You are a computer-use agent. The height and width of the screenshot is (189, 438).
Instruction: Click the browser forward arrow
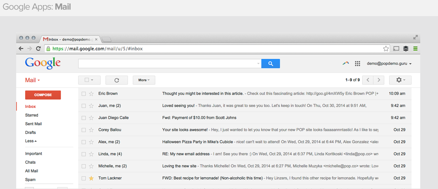30,48
